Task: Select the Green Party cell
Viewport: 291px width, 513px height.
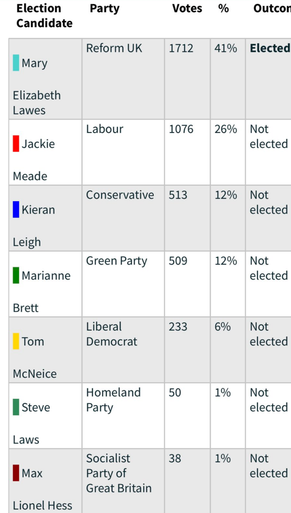Action: 117,261
